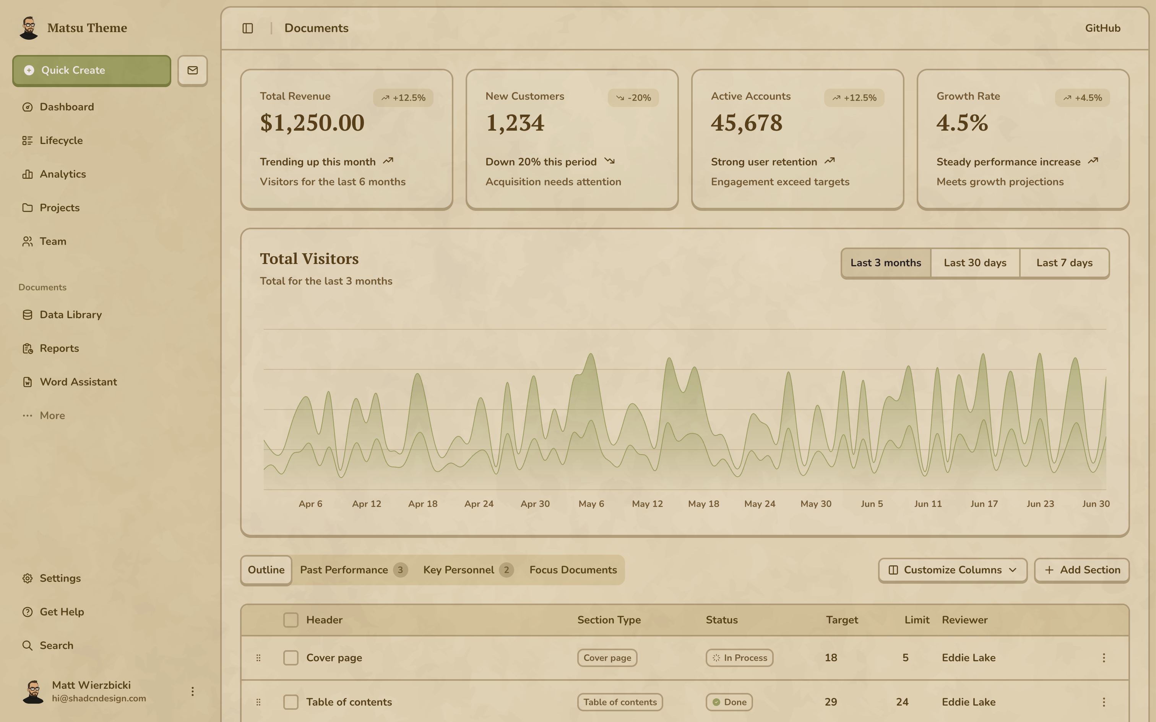Open the GitHub link
Screen dimensions: 1156x722
(1102, 28)
